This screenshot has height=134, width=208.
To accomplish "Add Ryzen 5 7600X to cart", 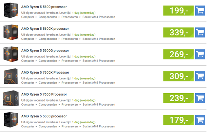I will point(200,76).
